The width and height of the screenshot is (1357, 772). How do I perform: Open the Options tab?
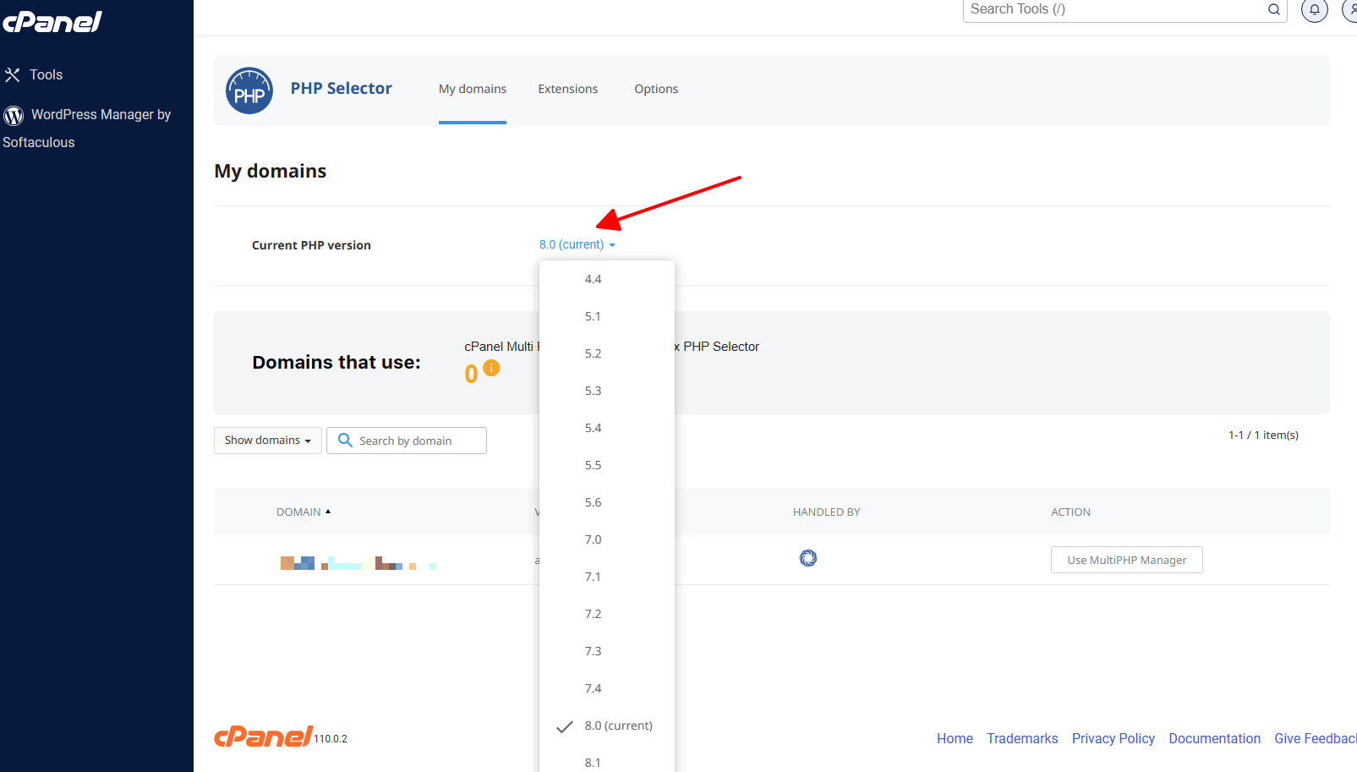(656, 90)
